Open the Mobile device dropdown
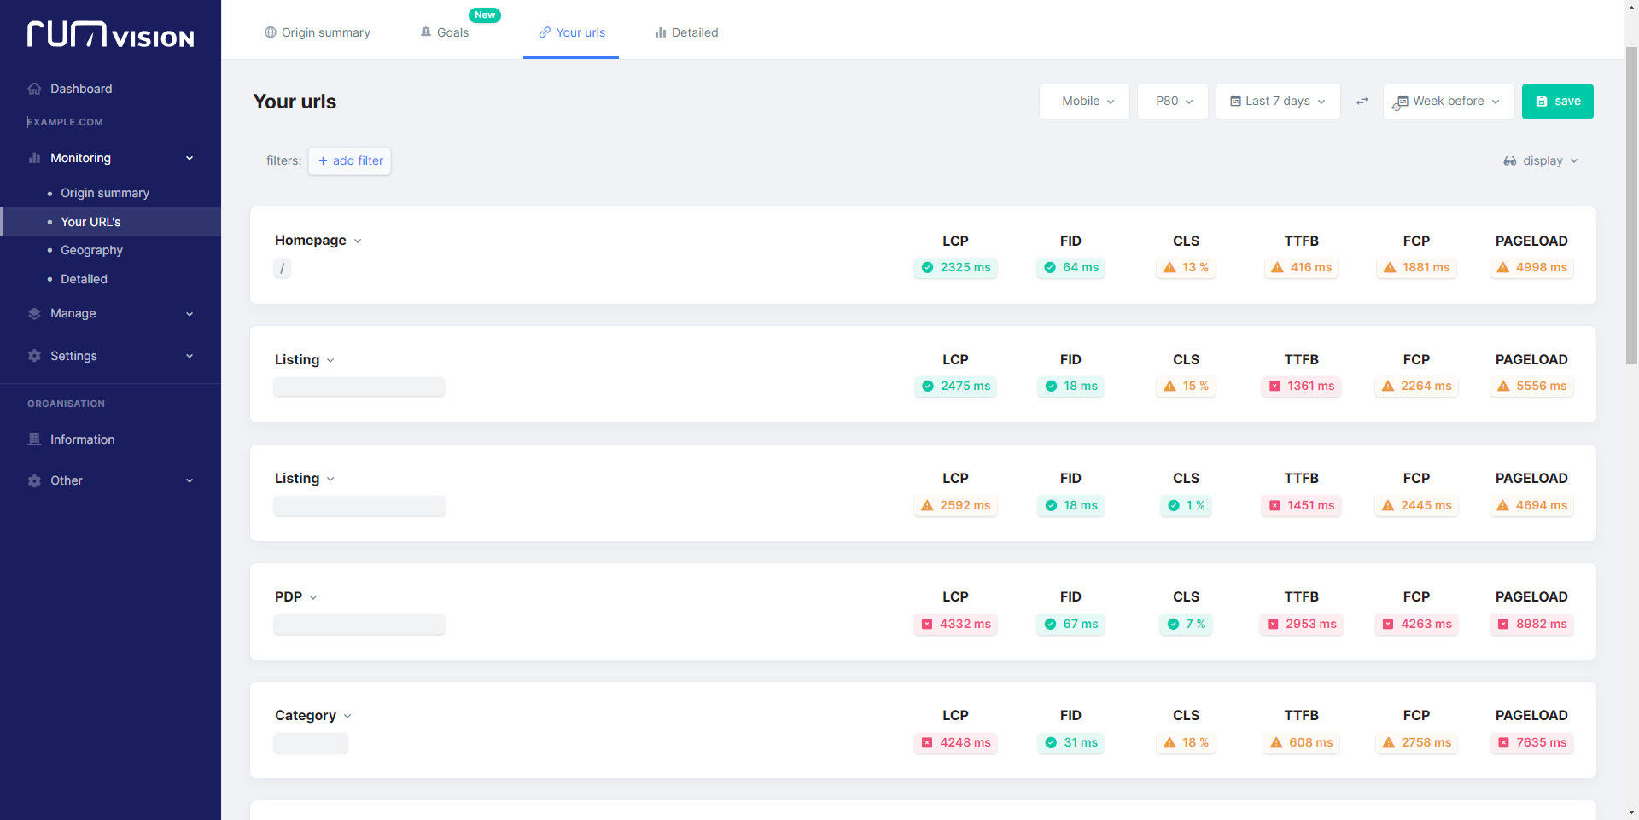The width and height of the screenshot is (1639, 820). [x=1084, y=102]
